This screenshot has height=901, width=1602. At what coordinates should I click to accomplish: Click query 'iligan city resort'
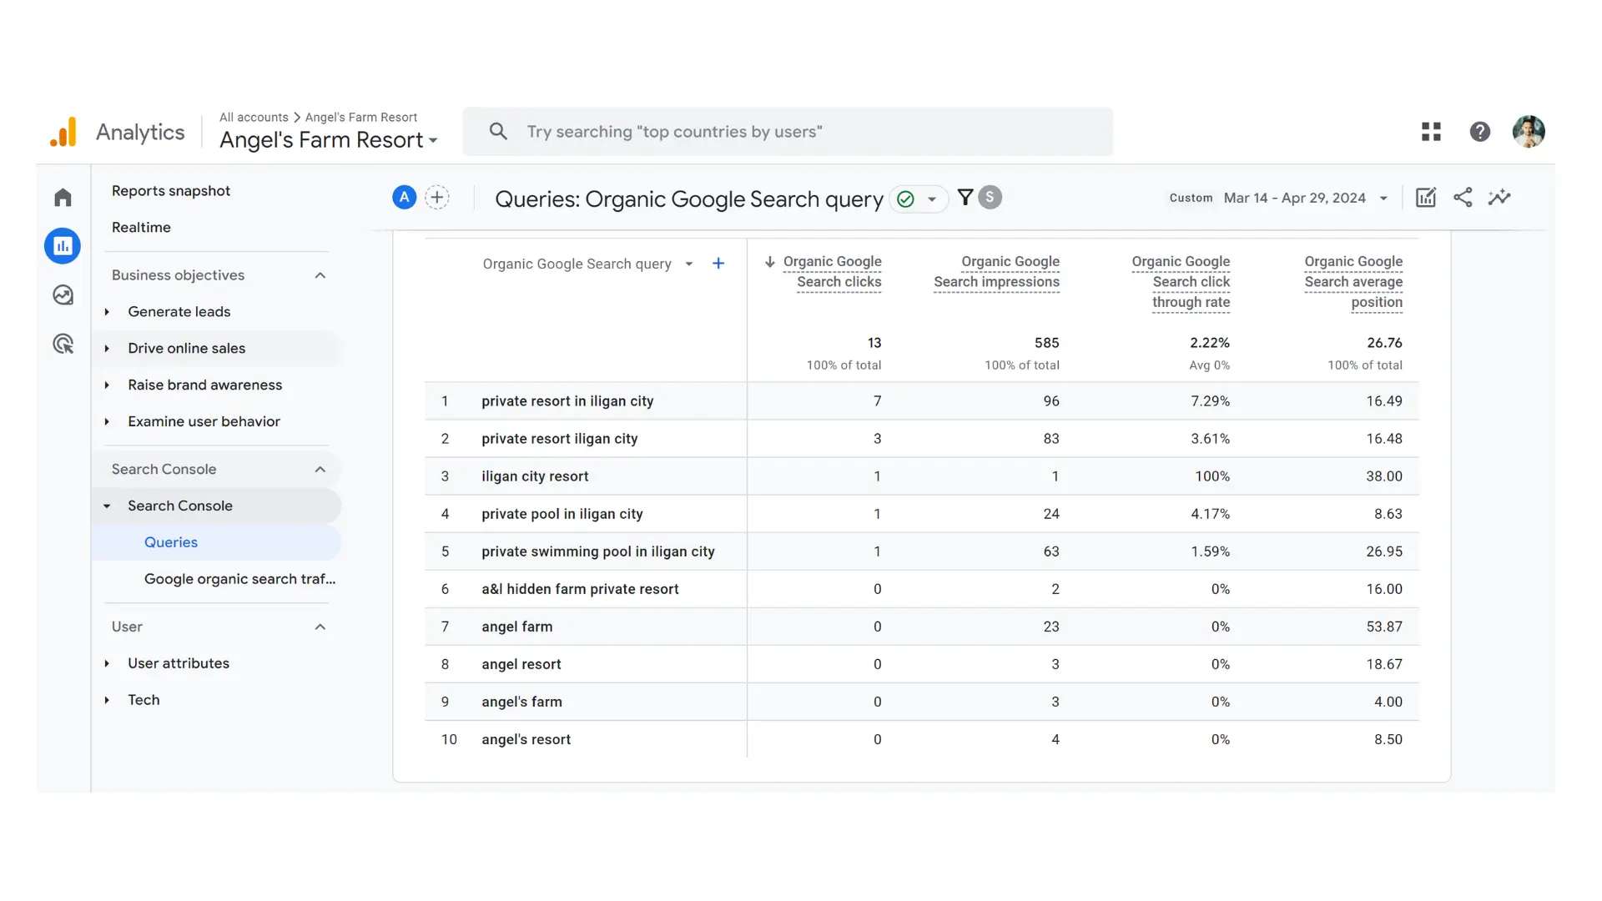tap(535, 476)
